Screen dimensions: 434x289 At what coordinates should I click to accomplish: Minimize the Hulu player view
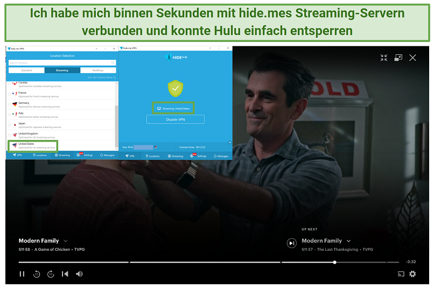pos(383,58)
